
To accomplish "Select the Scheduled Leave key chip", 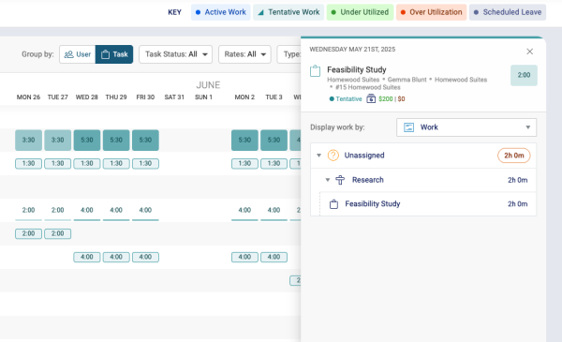I will point(508,12).
